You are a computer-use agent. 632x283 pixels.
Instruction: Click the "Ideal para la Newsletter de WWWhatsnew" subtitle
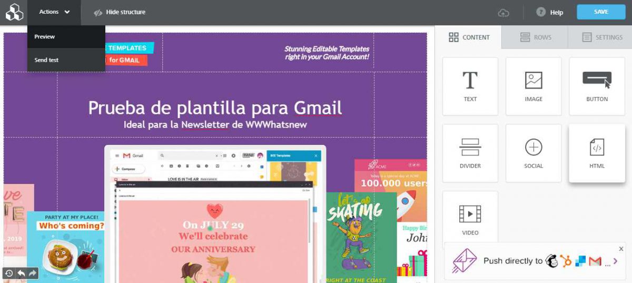(215, 125)
